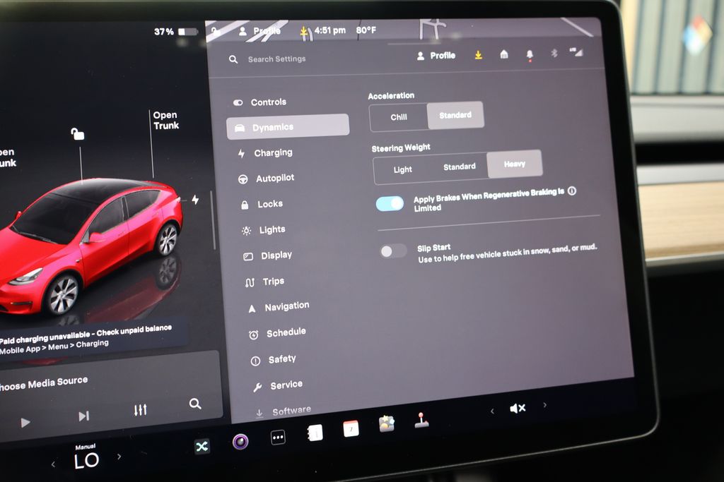The width and height of the screenshot is (724, 482).
Task: Open the Profile dropdown in settings header
Action: click(436, 55)
